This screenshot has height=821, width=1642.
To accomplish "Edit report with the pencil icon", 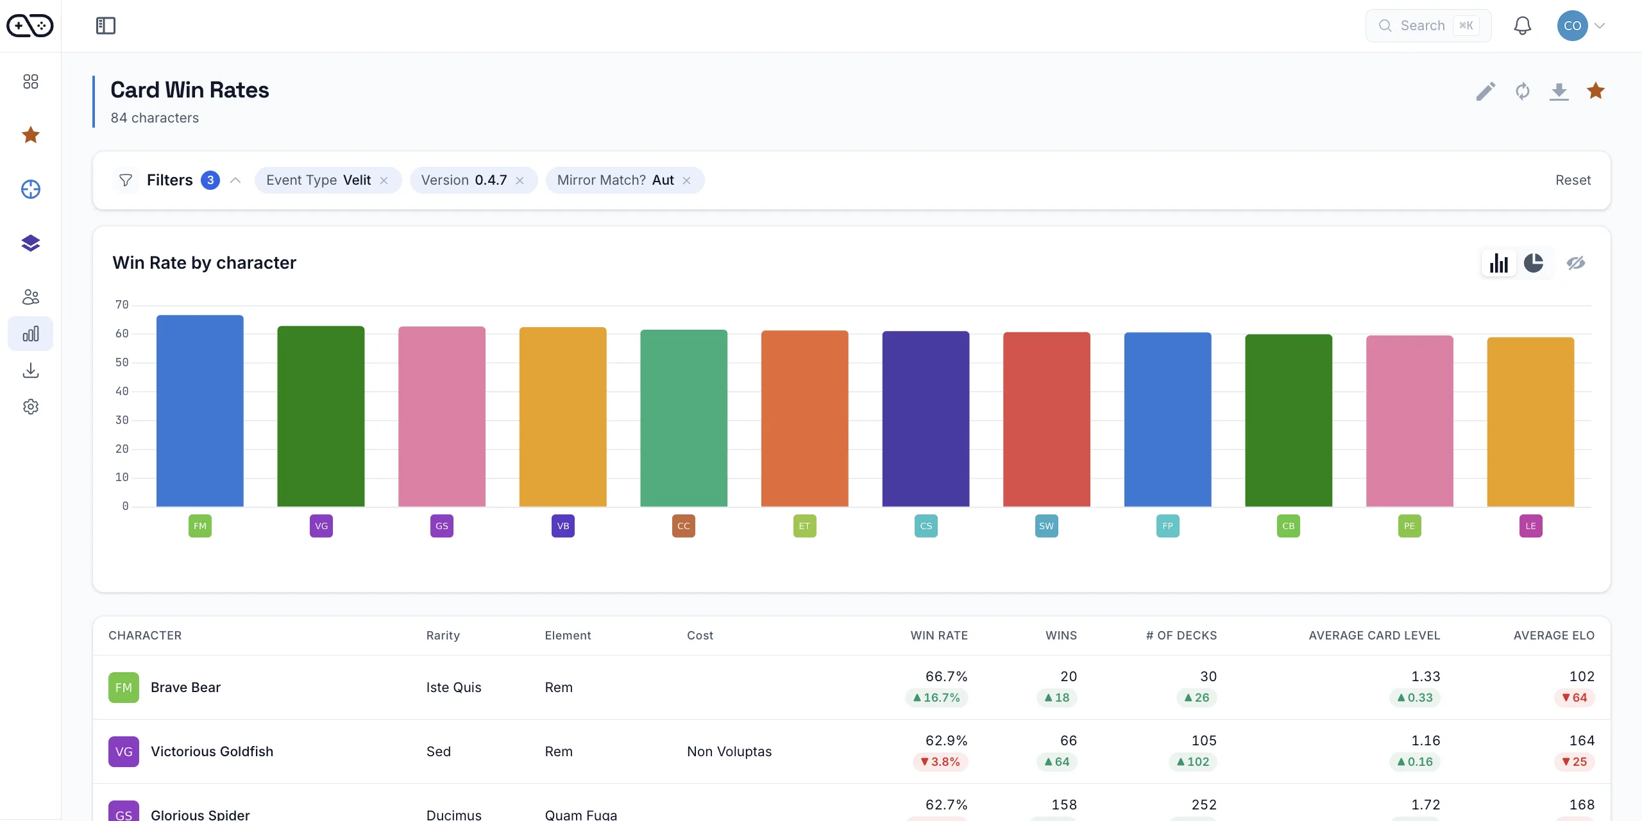I will (1485, 91).
